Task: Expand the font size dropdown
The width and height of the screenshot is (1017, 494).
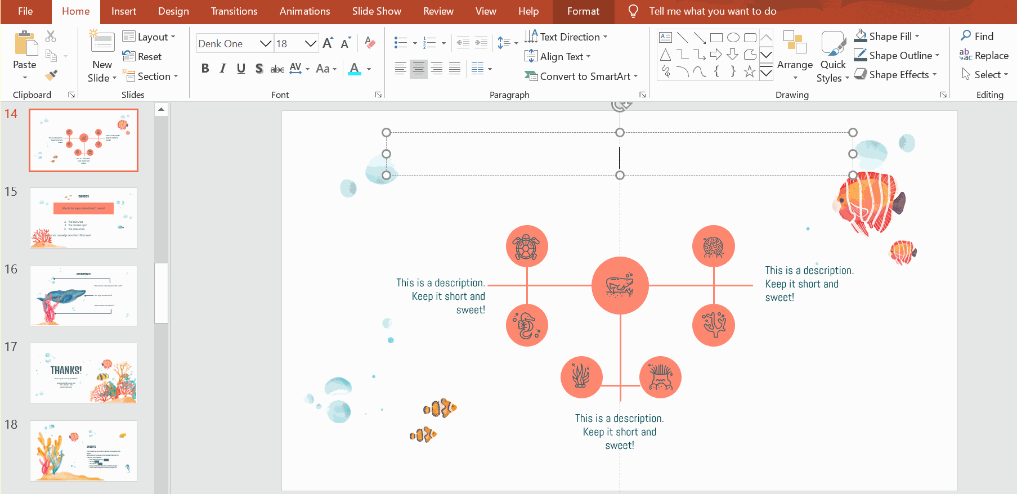Action: (310, 43)
